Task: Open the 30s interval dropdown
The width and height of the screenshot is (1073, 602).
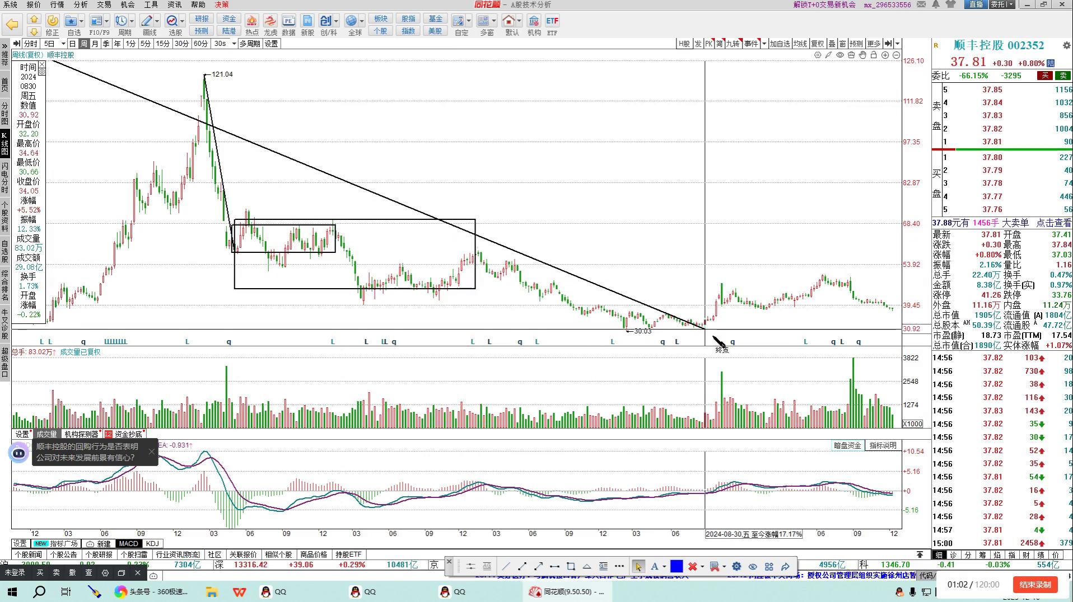Action: click(x=233, y=44)
